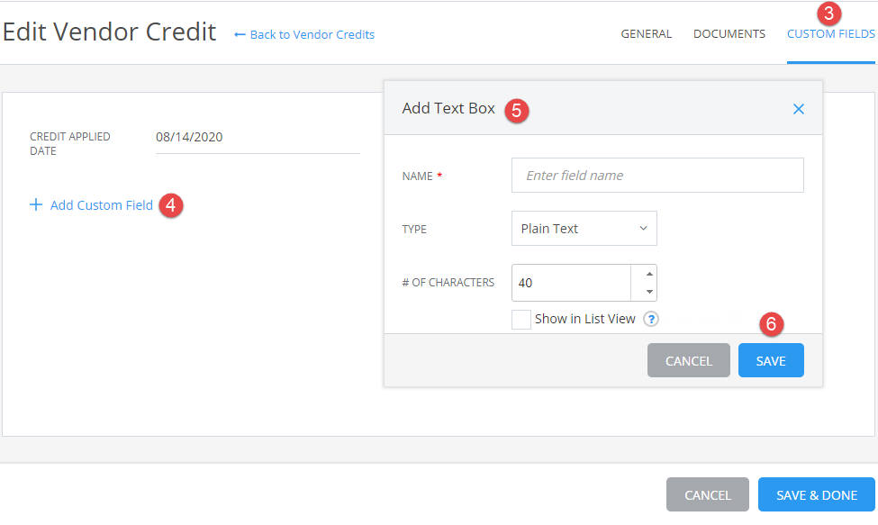Click the help icon beside Show in List View

[651, 319]
